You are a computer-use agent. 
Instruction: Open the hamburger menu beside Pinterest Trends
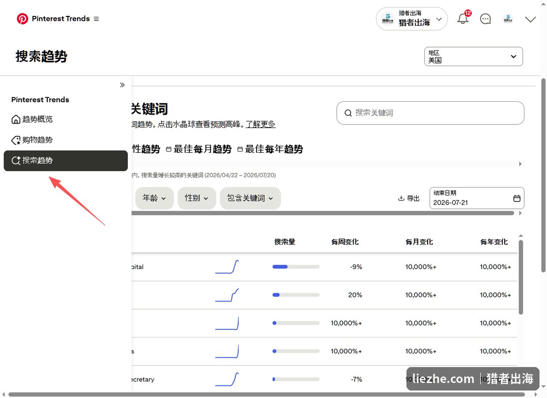click(x=96, y=19)
